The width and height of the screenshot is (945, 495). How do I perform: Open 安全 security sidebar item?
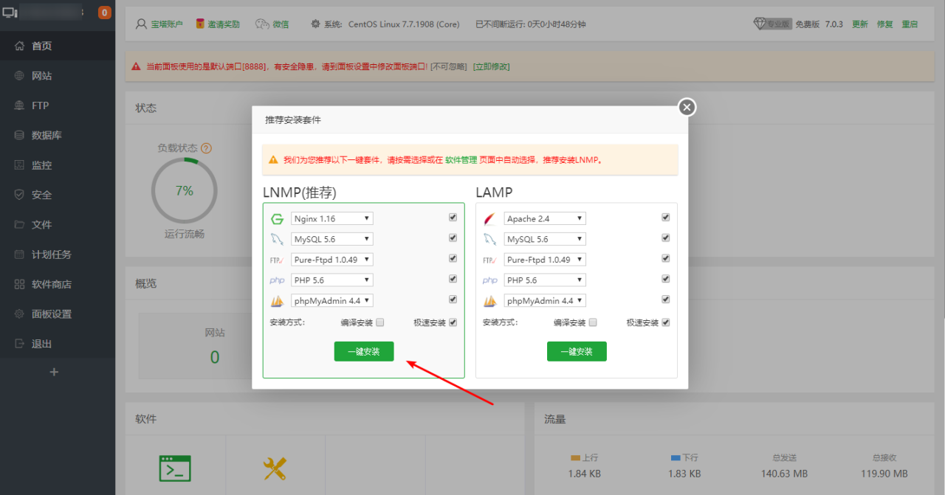(x=58, y=195)
